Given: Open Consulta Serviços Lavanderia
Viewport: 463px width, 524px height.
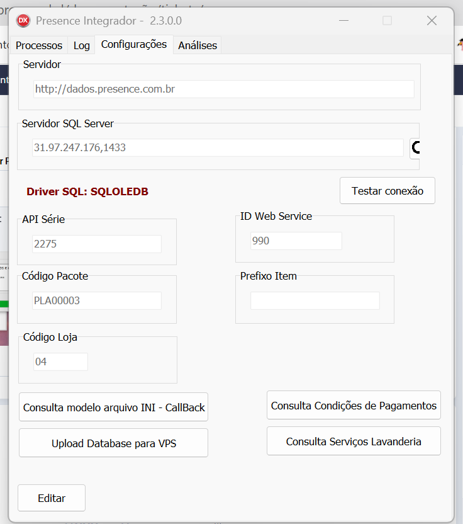Looking at the screenshot, I should click(354, 441).
